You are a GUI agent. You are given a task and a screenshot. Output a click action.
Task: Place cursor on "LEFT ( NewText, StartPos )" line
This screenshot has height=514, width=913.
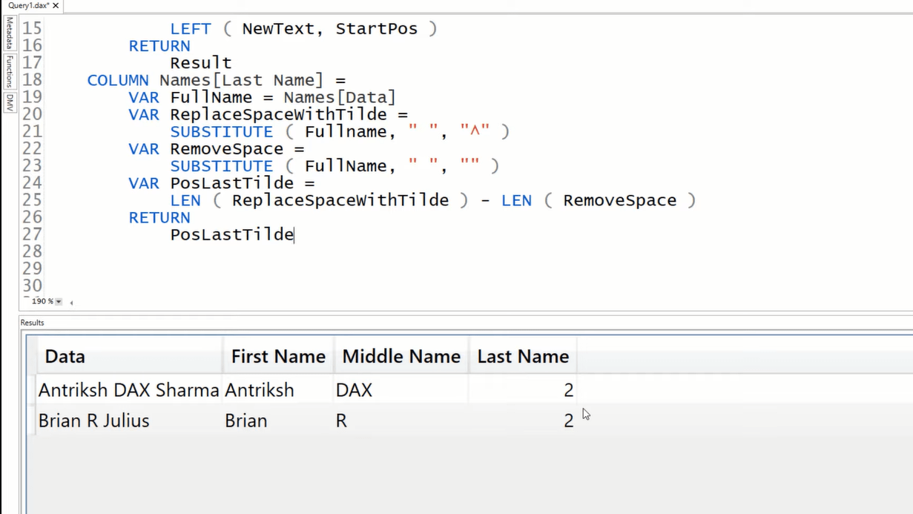pos(304,29)
